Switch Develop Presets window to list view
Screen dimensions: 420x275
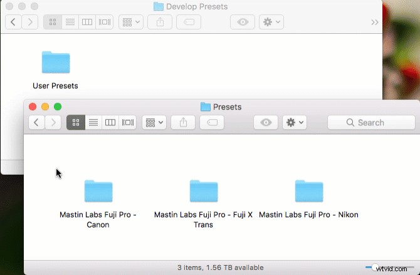pyautogui.click(x=70, y=22)
